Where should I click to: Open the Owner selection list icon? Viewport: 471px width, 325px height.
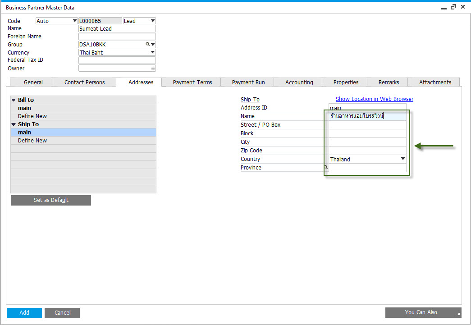point(153,68)
